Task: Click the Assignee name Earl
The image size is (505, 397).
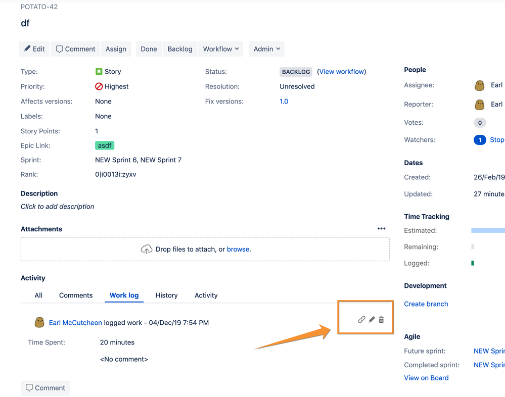Action: coord(496,85)
